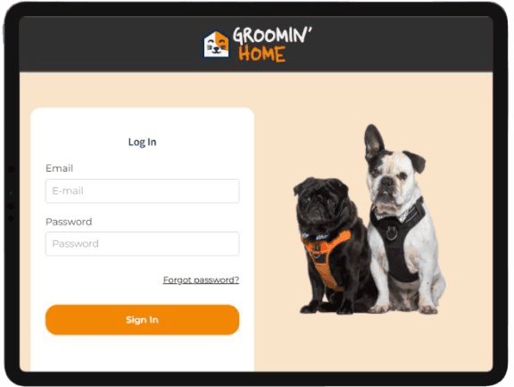The width and height of the screenshot is (514, 387).
Task: Focus the Password input field
Action: click(x=142, y=244)
